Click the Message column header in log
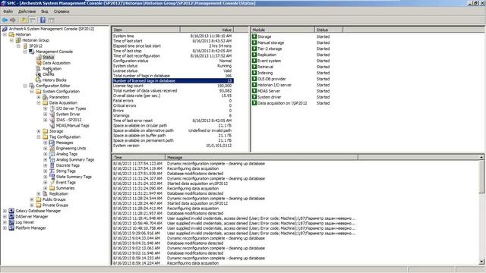The image size is (486, 273). click(261, 158)
